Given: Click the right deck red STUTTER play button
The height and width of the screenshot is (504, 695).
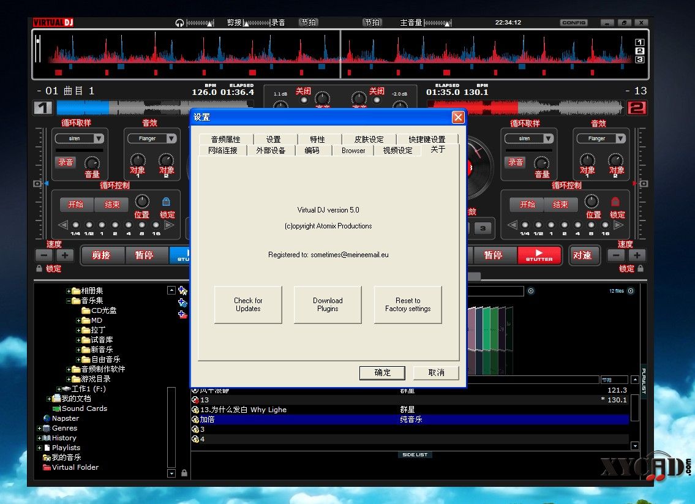Looking at the screenshot, I should 539,255.
